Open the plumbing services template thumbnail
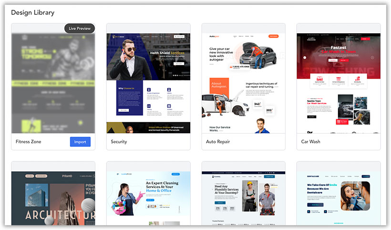391x230 pixels. tap(243, 198)
